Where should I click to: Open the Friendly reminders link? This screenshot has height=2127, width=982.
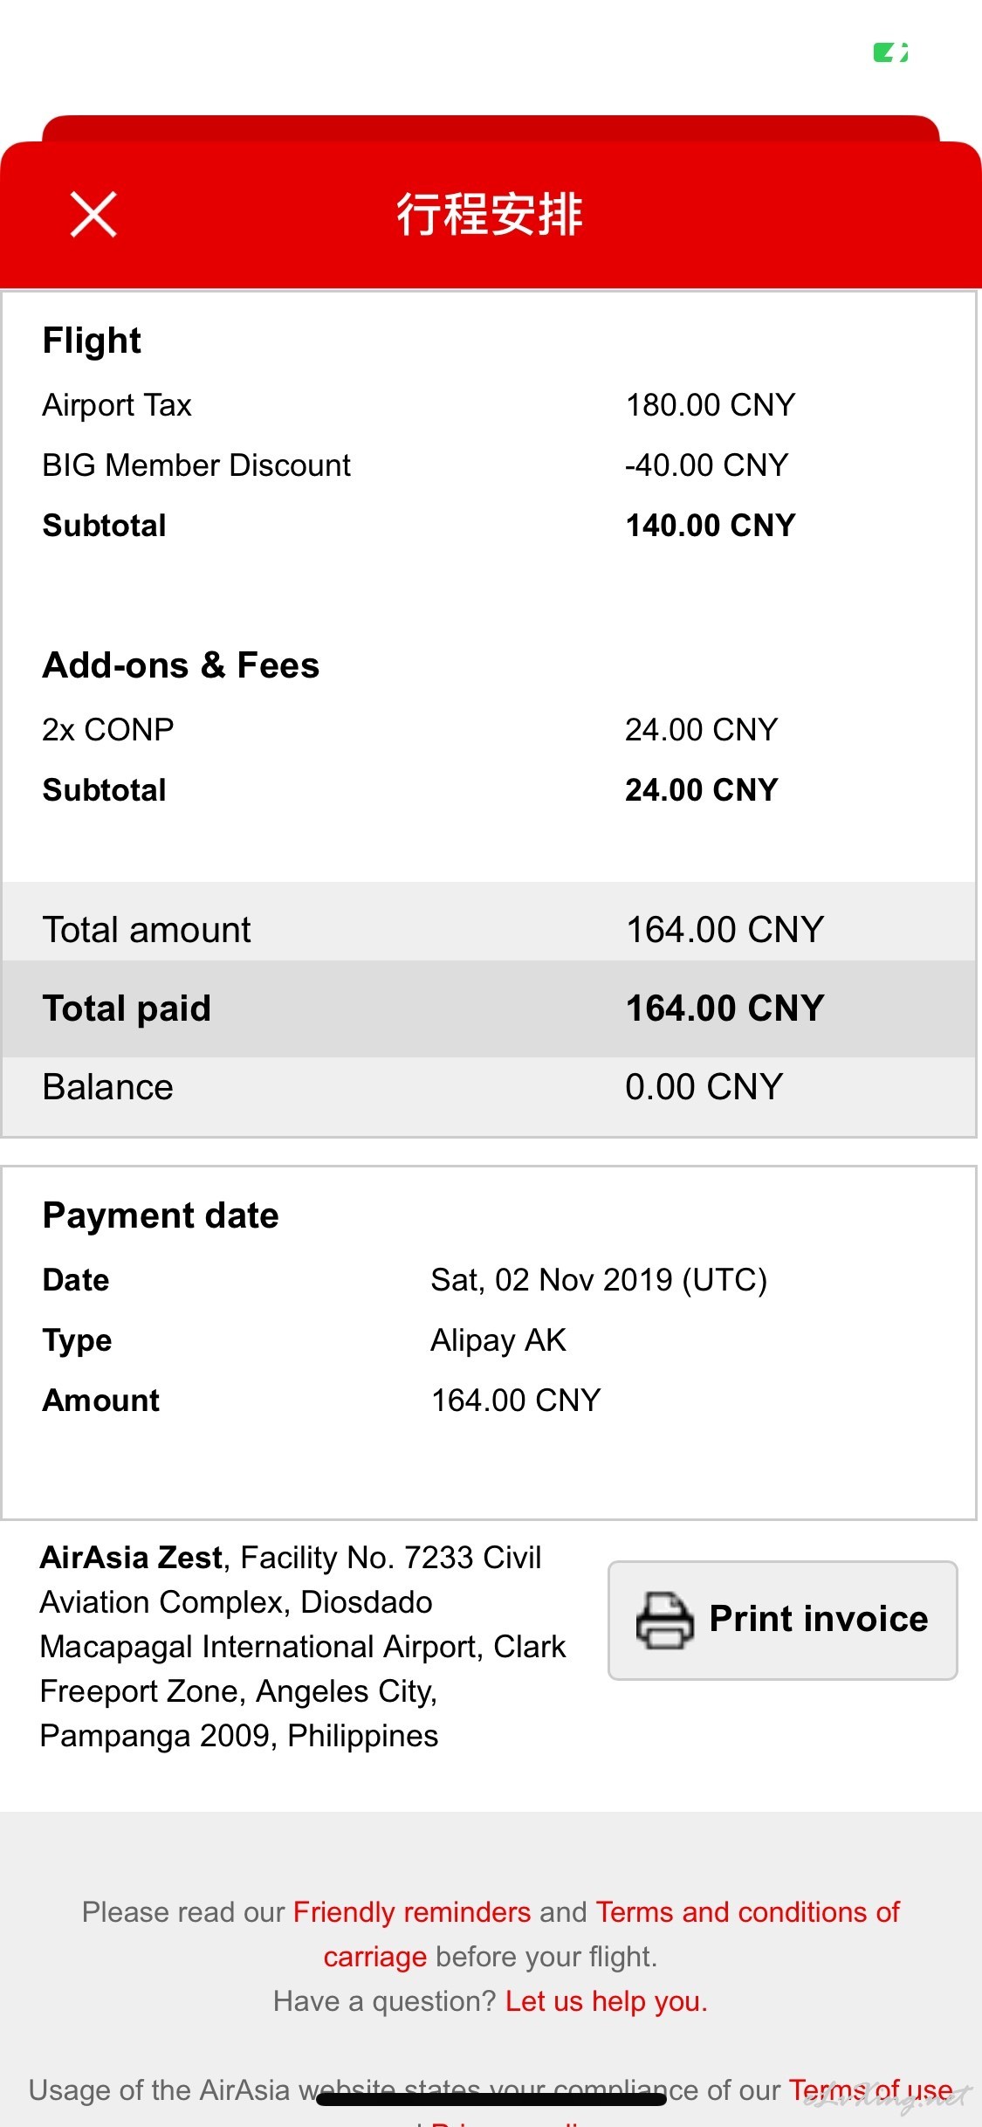[412, 1912]
